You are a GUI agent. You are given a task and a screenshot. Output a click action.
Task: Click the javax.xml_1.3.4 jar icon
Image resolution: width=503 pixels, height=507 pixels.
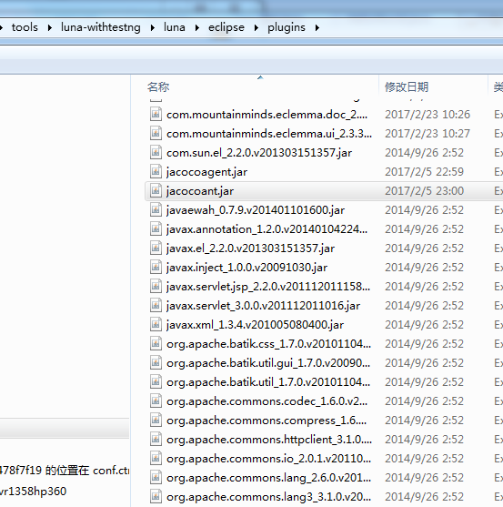[x=156, y=324]
